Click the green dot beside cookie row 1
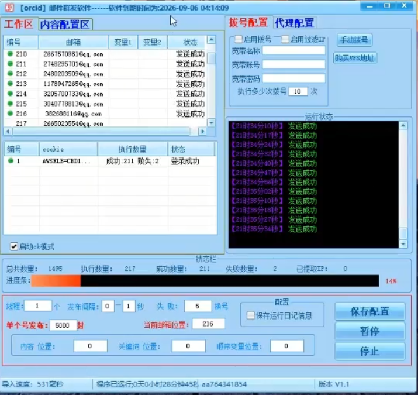 (x=10, y=161)
